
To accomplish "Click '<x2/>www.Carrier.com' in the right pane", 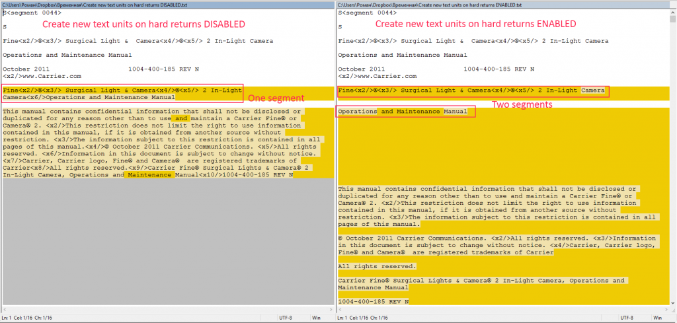I will [x=378, y=77].
